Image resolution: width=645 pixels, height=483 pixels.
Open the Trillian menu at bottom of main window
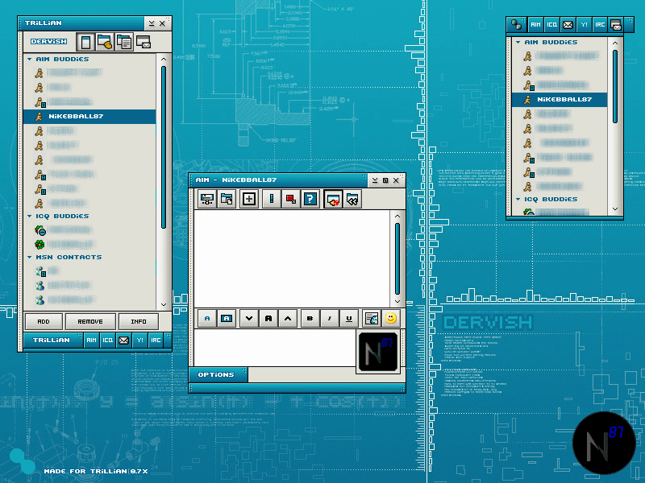tap(51, 341)
